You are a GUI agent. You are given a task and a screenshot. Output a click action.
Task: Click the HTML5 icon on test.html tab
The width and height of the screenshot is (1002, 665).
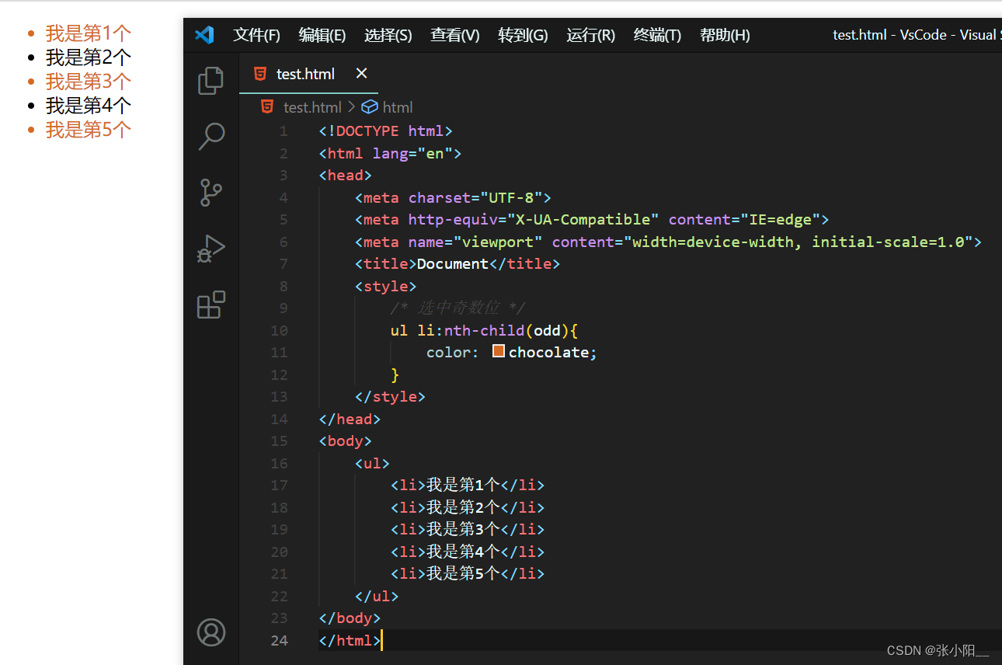pos(259,74)
